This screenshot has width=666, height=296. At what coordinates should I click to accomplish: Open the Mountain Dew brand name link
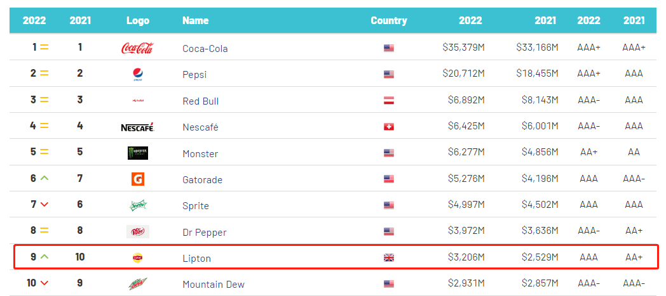[213, 285]
